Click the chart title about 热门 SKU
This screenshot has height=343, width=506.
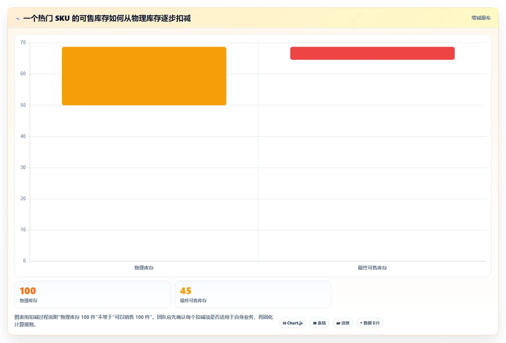pyautogui.click(x=107, y=18)
